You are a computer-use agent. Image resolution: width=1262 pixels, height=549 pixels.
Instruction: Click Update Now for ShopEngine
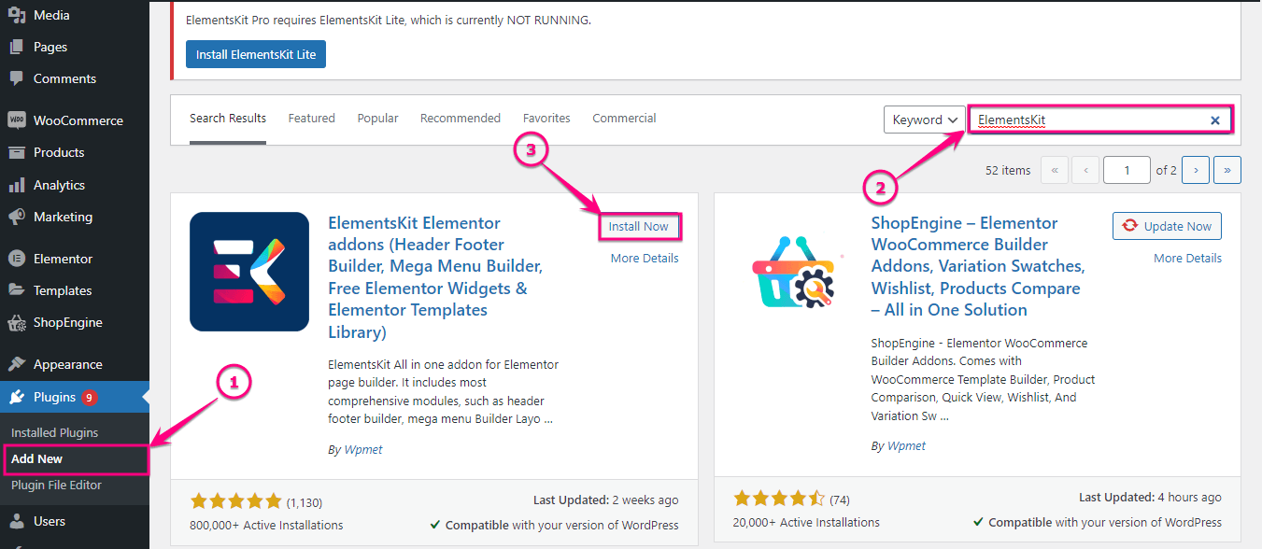tap(1167, 226)
